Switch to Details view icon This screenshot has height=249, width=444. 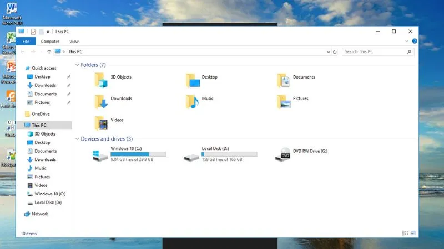406,233
